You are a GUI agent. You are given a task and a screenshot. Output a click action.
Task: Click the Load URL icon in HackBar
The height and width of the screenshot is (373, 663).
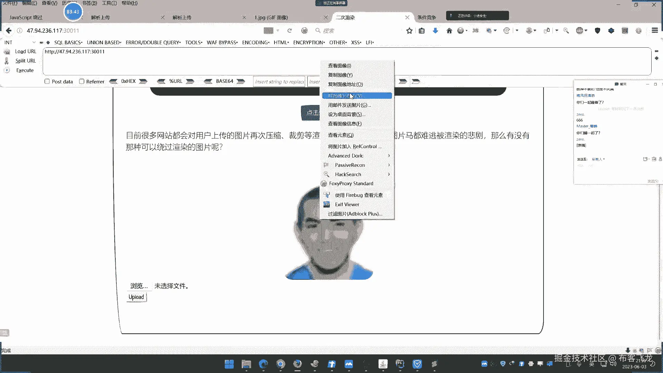pos(7,51)
